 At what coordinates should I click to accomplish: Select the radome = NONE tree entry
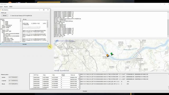(6, 28)
